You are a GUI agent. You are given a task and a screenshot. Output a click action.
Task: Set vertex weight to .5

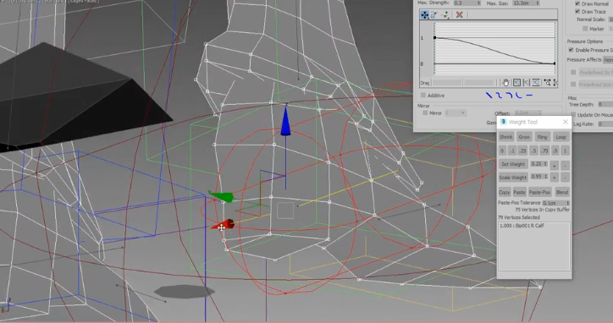coord(533,151)
